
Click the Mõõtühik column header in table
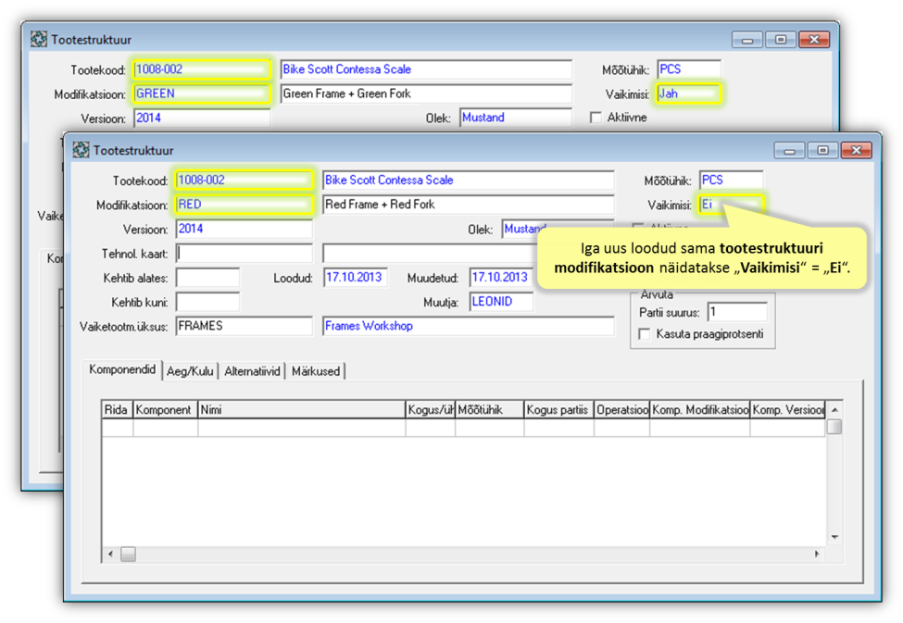(489, 409)
